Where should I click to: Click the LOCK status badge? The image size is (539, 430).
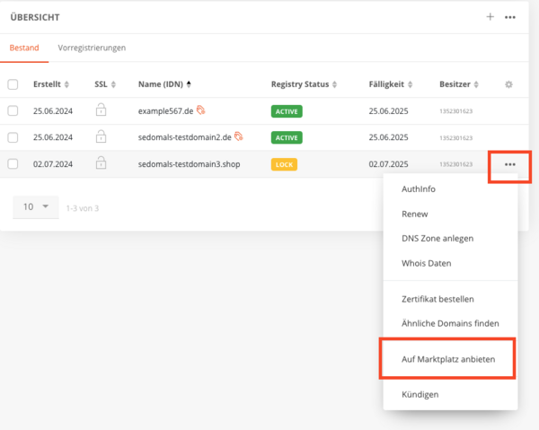pos(284,164)
